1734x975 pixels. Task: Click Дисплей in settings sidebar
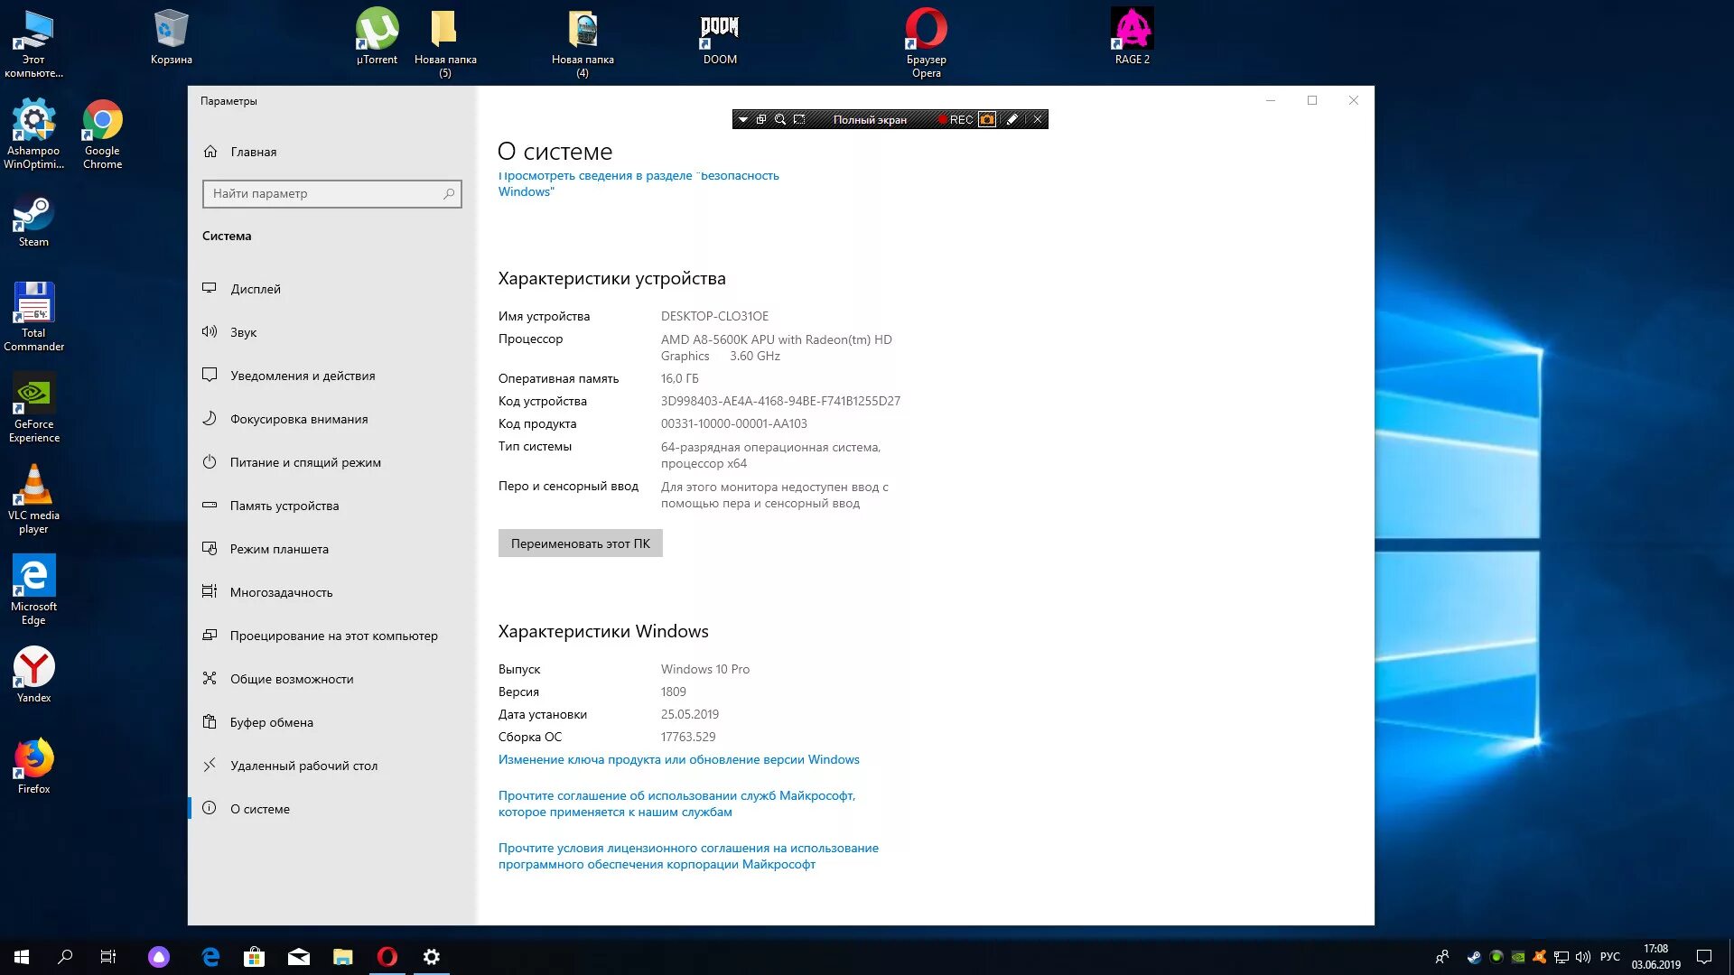pos(256,288)
